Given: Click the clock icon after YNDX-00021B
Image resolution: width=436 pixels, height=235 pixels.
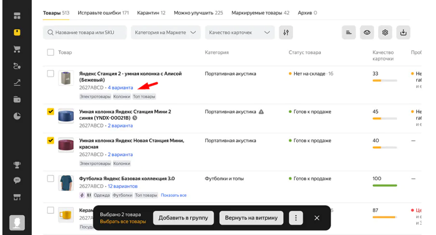Looking at the screenshot, I should coord(135,118).
